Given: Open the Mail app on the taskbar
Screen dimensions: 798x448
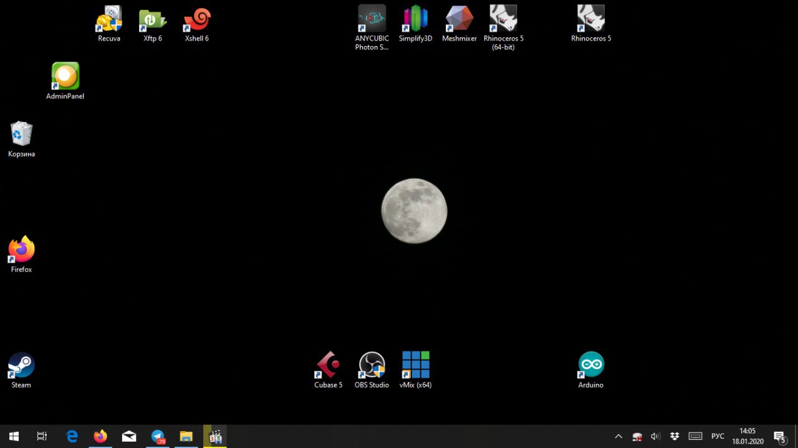Looking at the screenshot, I should point(129,436).
